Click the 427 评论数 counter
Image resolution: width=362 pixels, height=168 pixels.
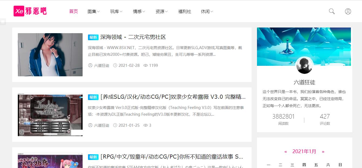coord(325,119)
